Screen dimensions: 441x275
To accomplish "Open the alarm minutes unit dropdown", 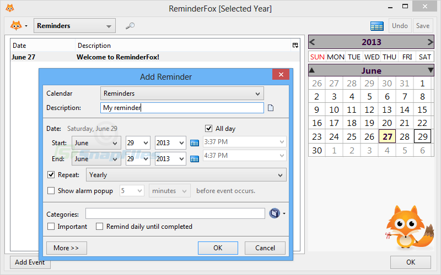I will point(170,191).
